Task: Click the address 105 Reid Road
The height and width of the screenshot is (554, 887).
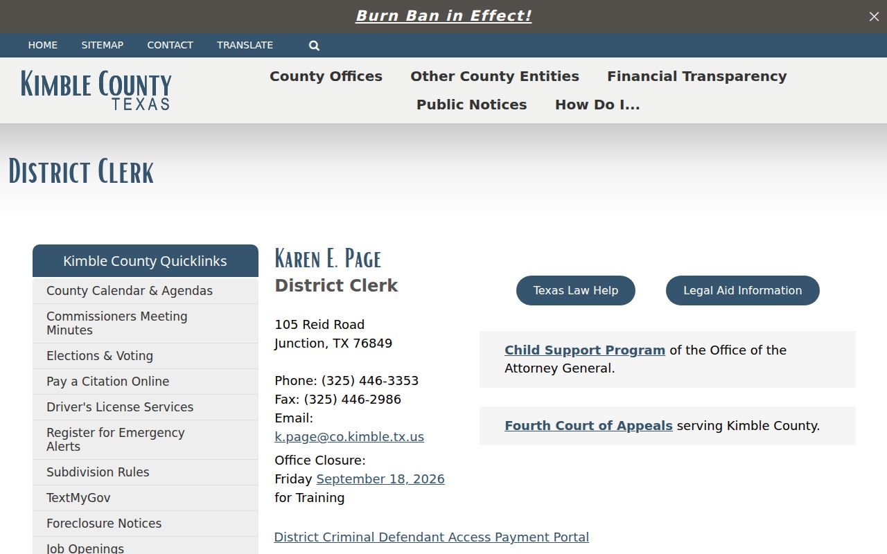Action: pyautogui.click(x=319, y=324)
